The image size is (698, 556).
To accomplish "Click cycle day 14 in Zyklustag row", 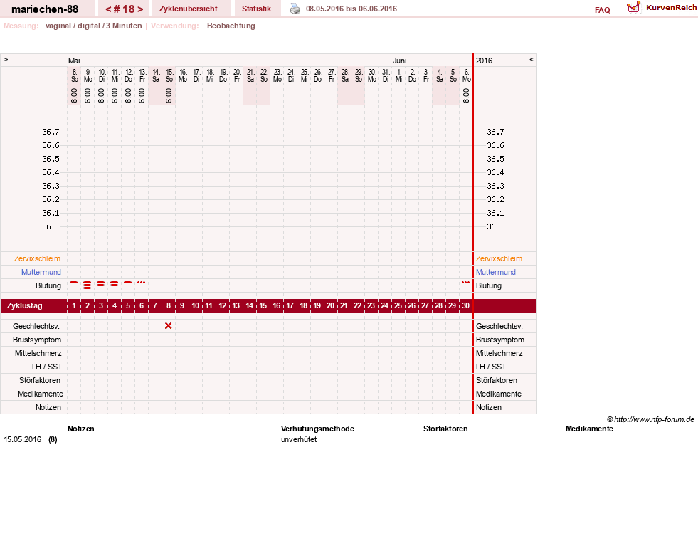I will click(x=250, y=305).
